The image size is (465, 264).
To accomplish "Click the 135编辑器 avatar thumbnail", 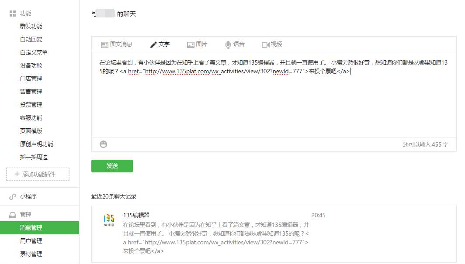I will click(x=109, y=220).
